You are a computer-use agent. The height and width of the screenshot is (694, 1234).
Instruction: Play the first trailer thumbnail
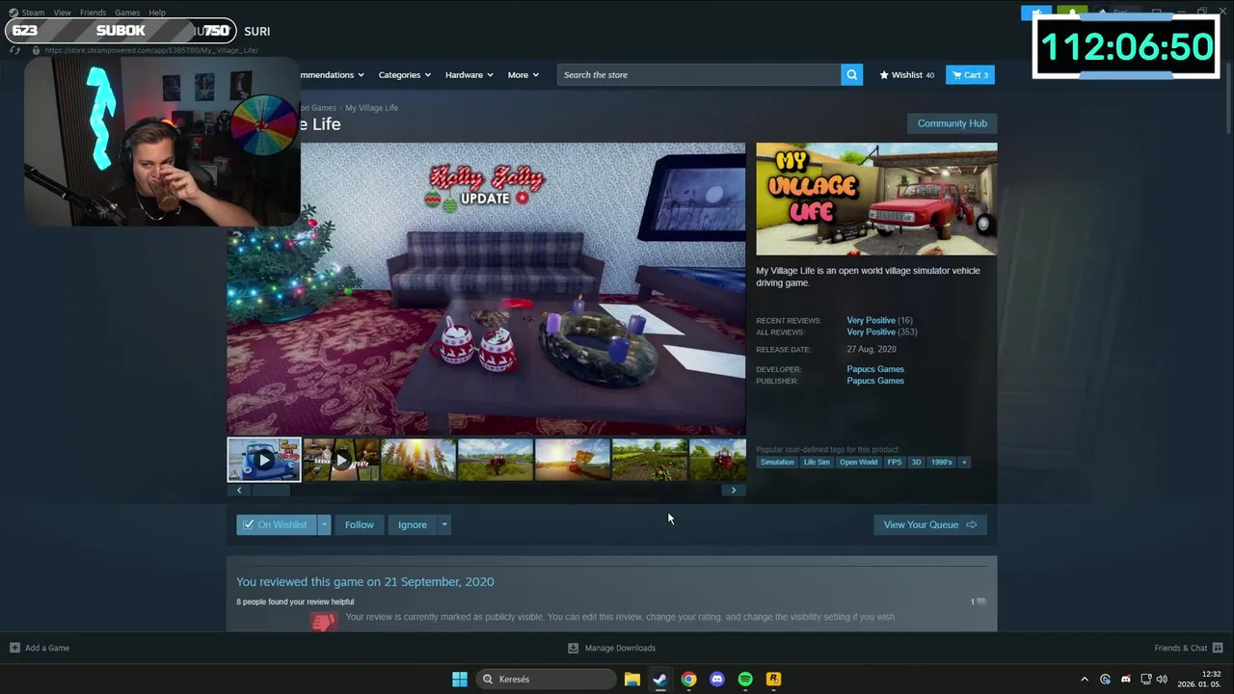[264, 460]
